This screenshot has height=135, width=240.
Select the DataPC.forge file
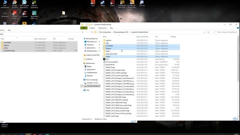tap(141, 67)
